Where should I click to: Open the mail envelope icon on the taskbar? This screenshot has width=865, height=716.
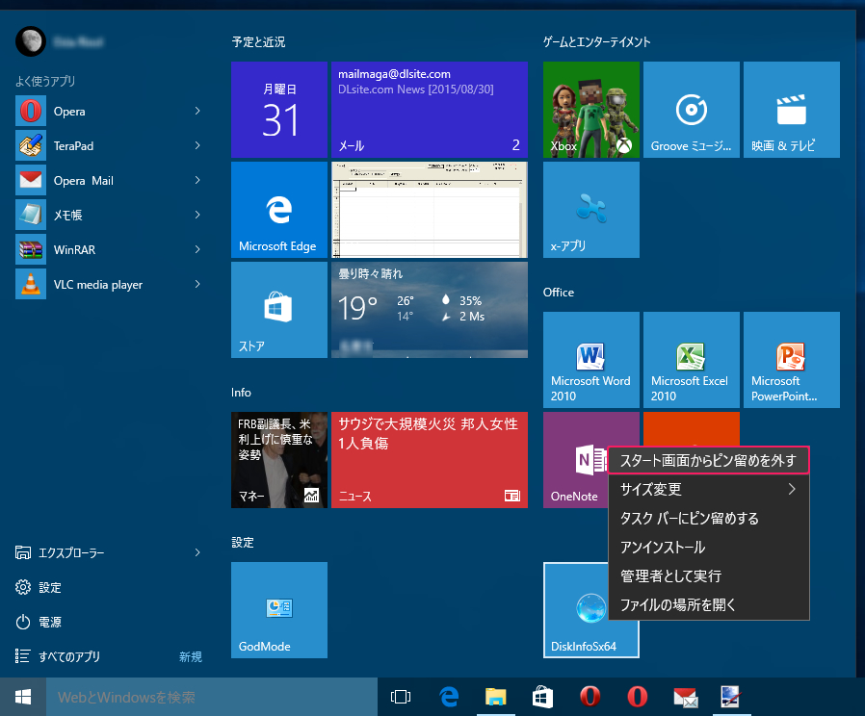click(685, 698)
